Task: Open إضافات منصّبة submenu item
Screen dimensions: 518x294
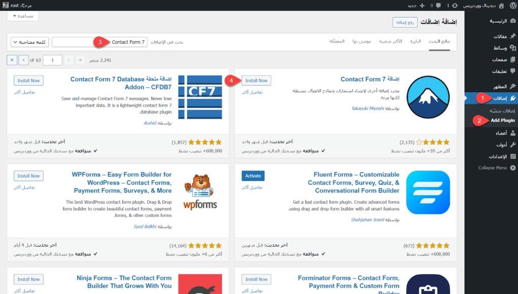Action: coord(502,111)
